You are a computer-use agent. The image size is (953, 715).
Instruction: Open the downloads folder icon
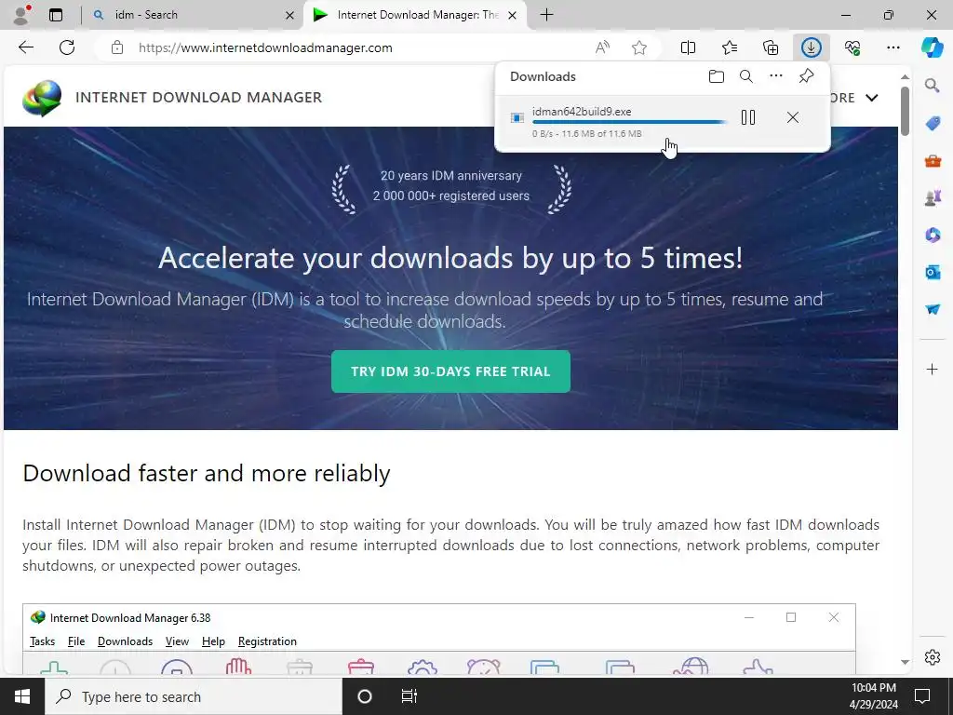point(717,76)
